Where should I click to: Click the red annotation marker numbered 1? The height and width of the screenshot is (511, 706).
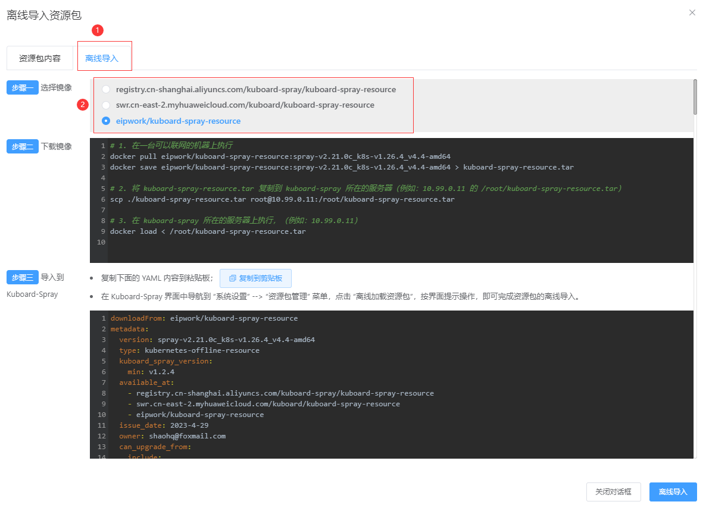(99, 30)
